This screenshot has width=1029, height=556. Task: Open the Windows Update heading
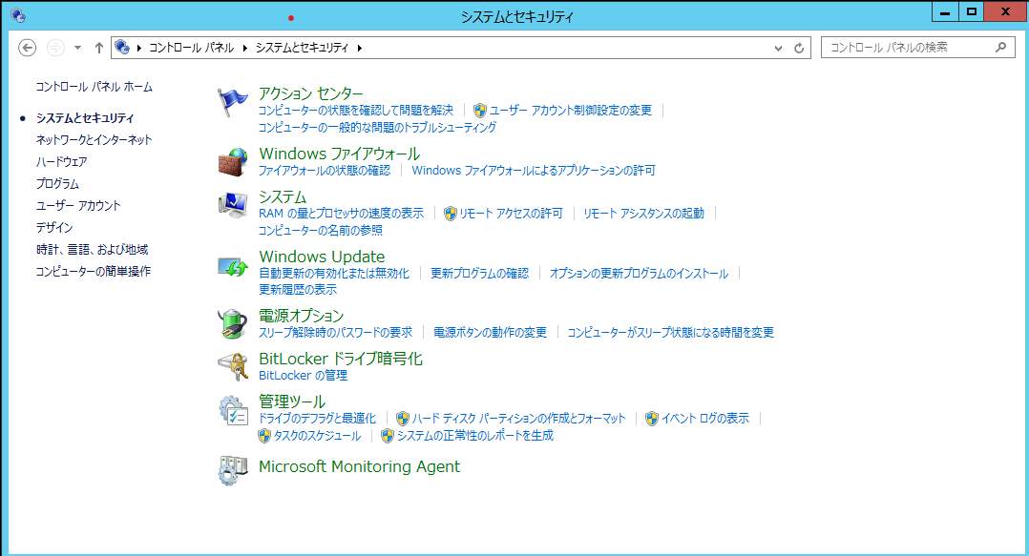tap(322, 257)
